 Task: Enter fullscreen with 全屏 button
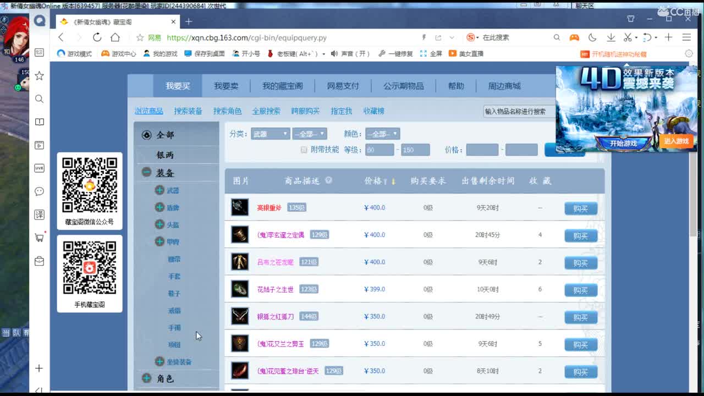click(431, 53)
